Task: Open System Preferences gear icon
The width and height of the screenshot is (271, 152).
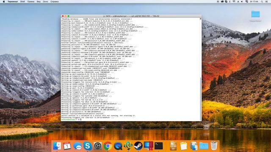Action: point(98,146)
